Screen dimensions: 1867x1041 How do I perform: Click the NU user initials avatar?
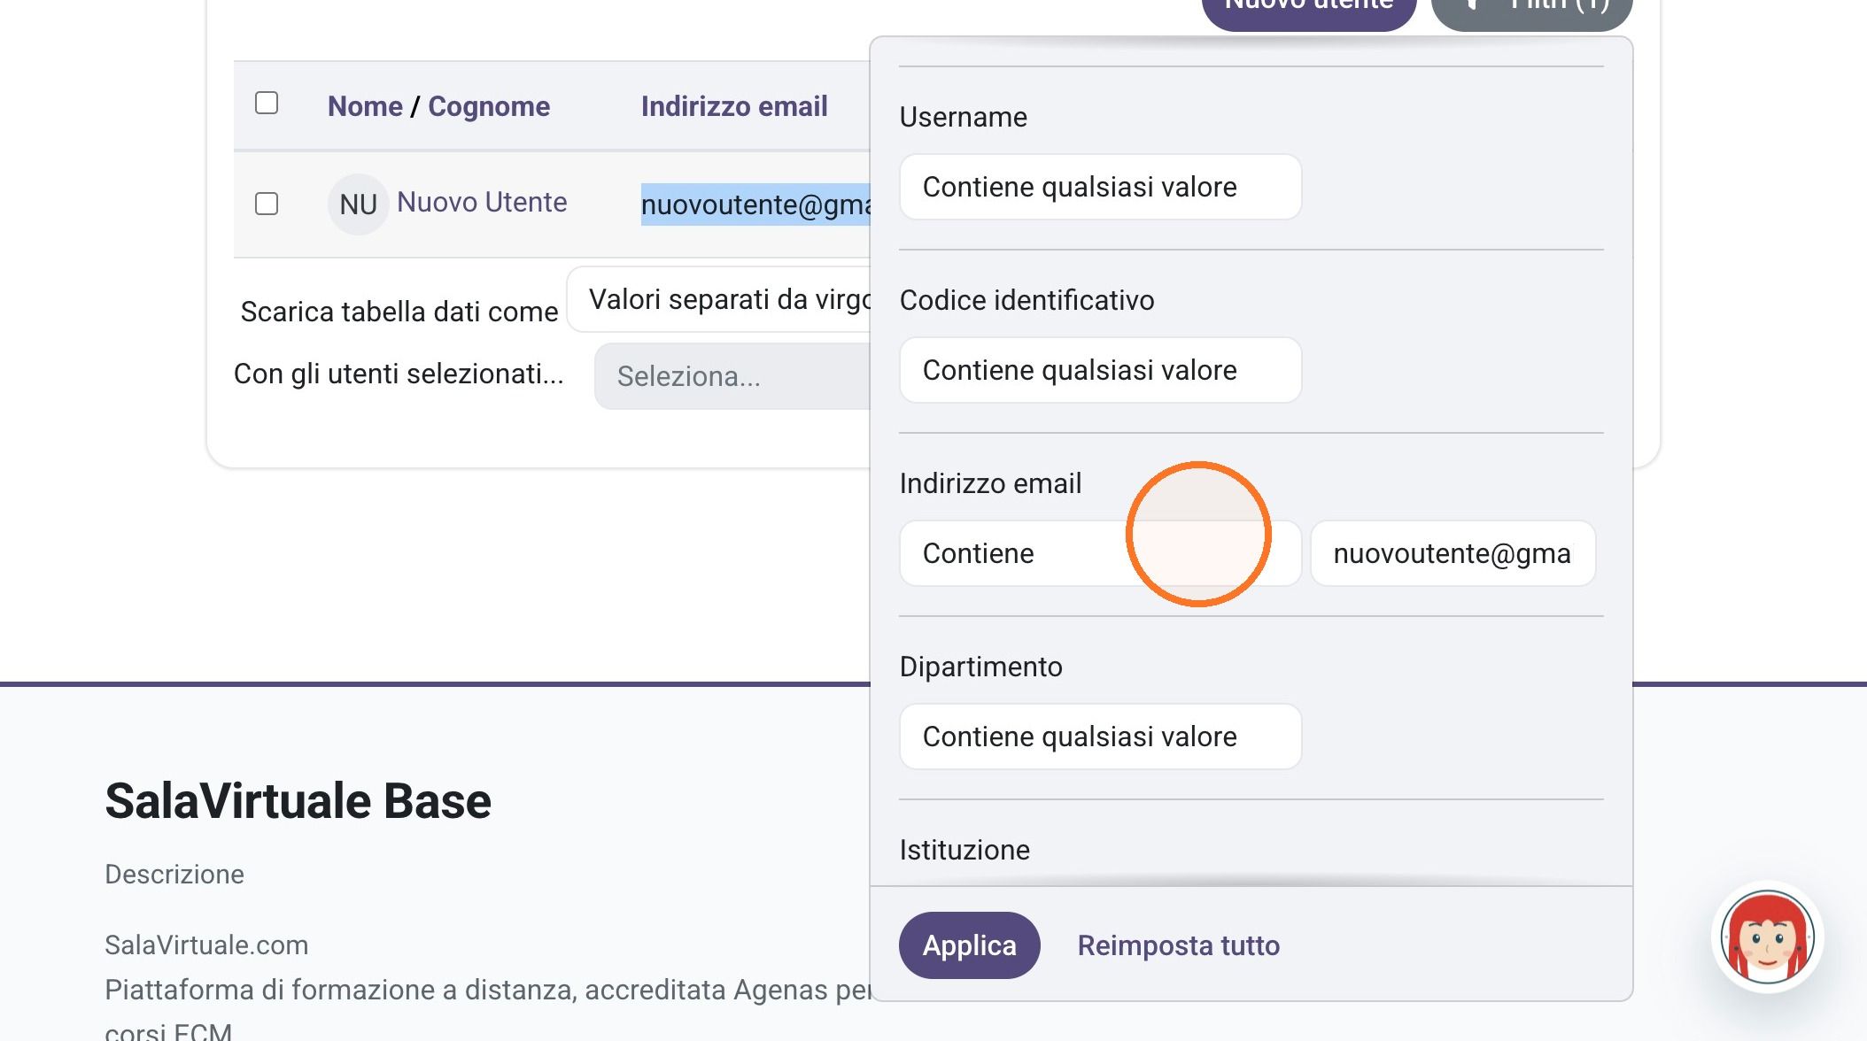click(x=358, y=204)
